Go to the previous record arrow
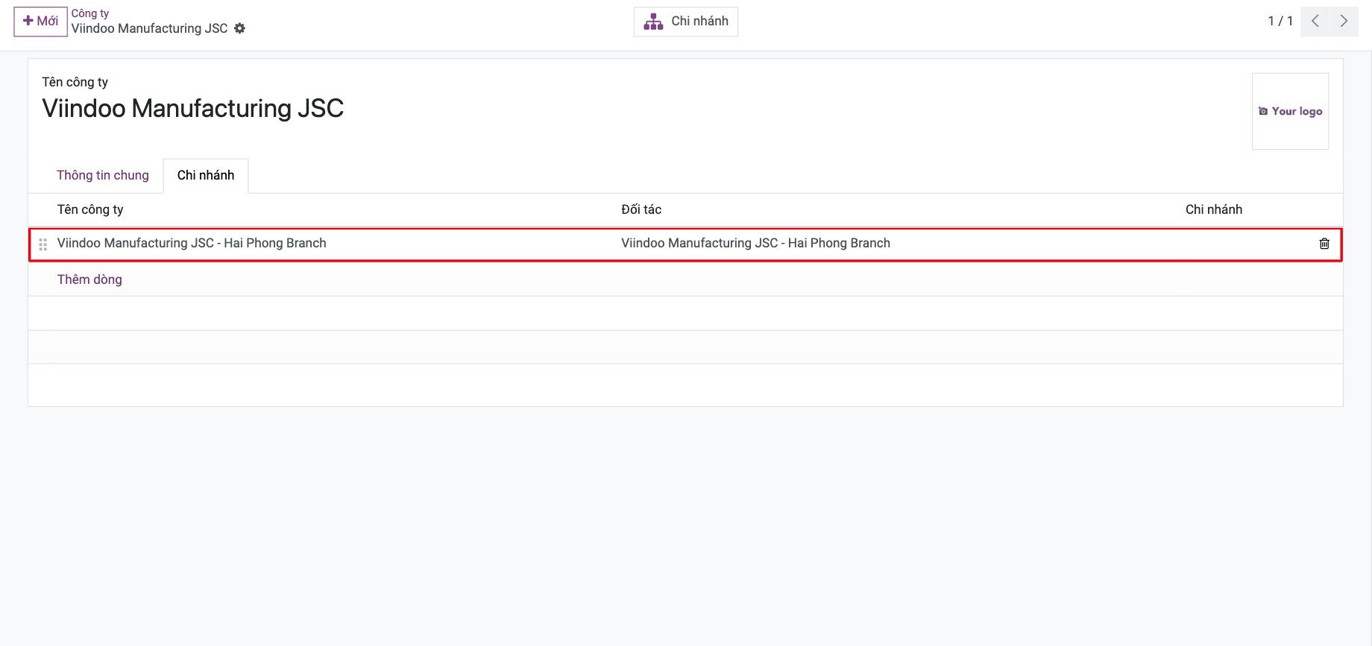The width and height of the screenshot is (1372, 646). [x=1315, y=21]
